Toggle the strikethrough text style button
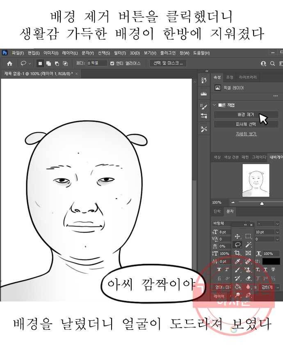Viewport: 283px width, 345px height. point(273,270)
